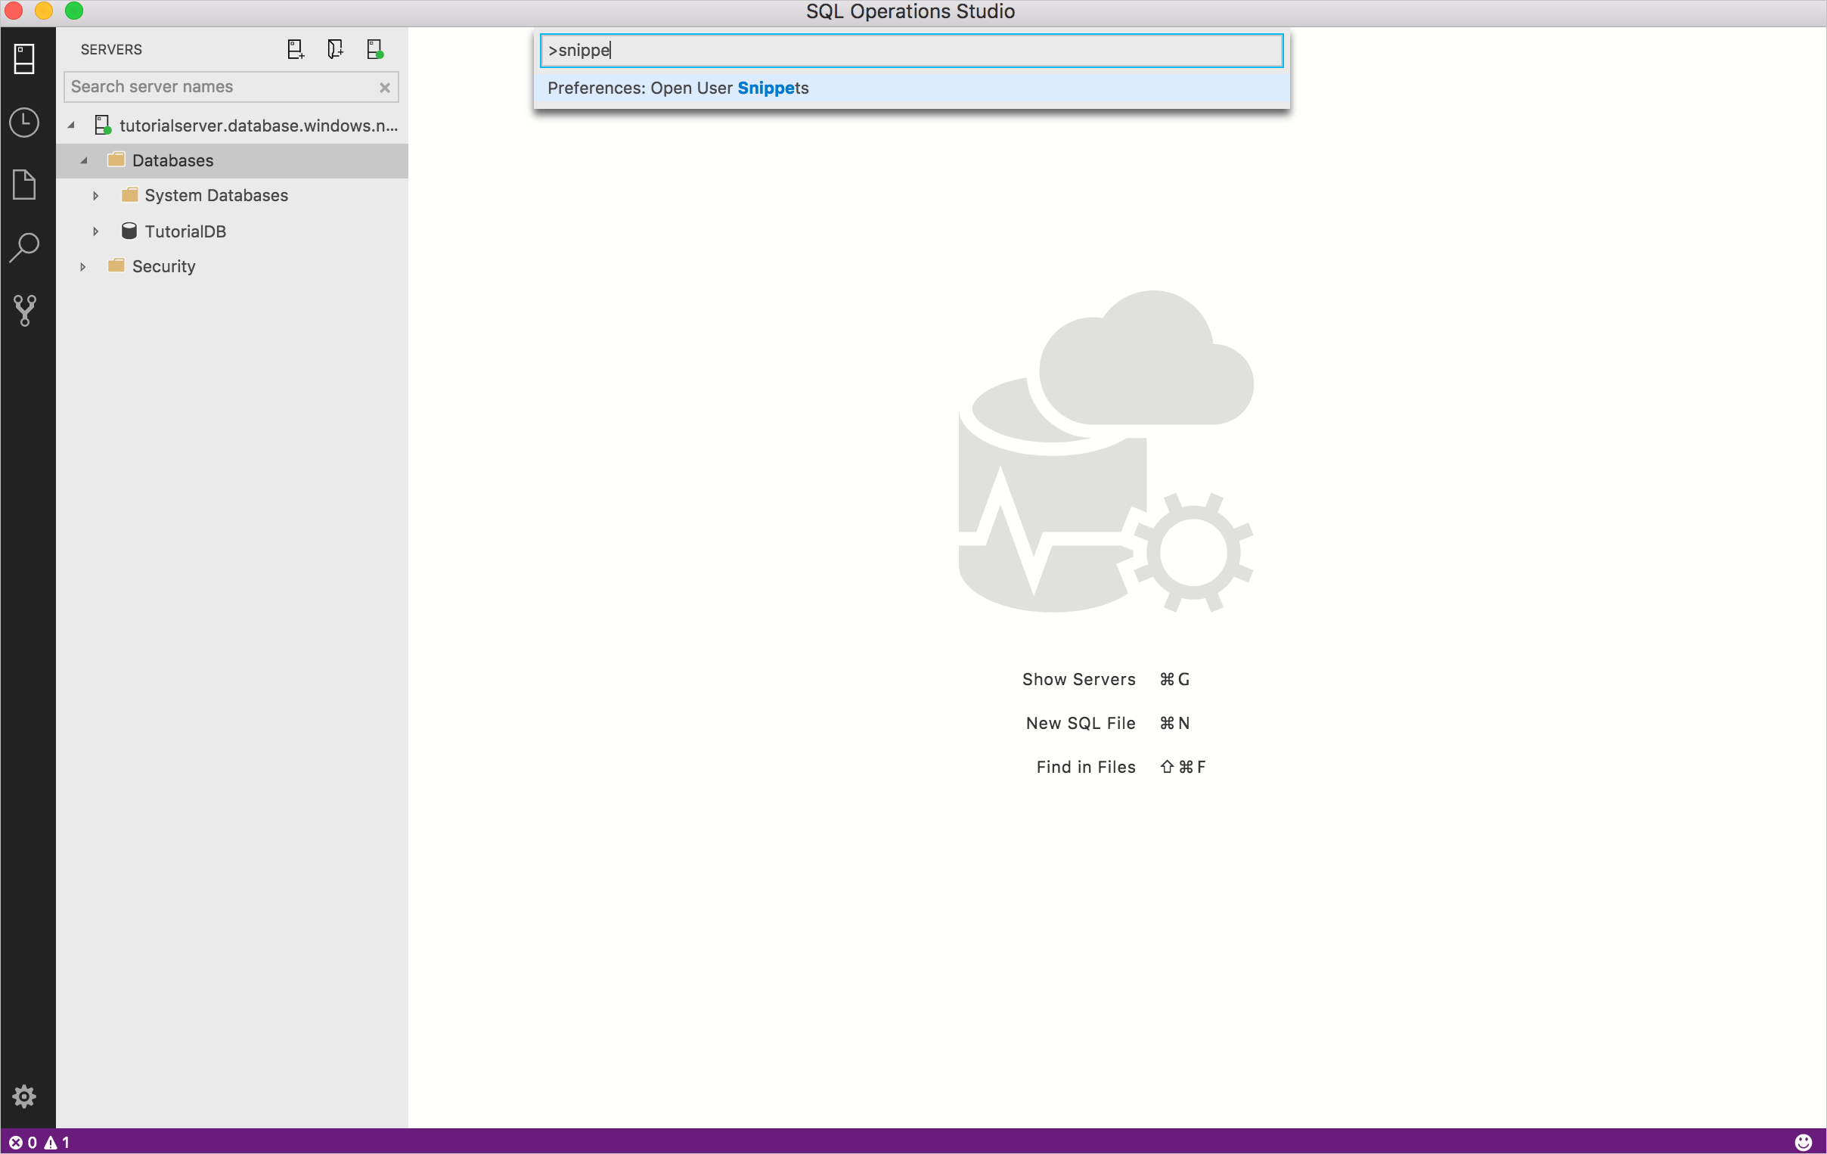Toggle the Databases folder expansion
1827x1154 pixels.
point(82,160)
